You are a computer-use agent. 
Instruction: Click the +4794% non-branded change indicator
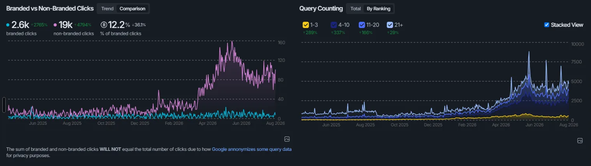(x=82, y=25)
